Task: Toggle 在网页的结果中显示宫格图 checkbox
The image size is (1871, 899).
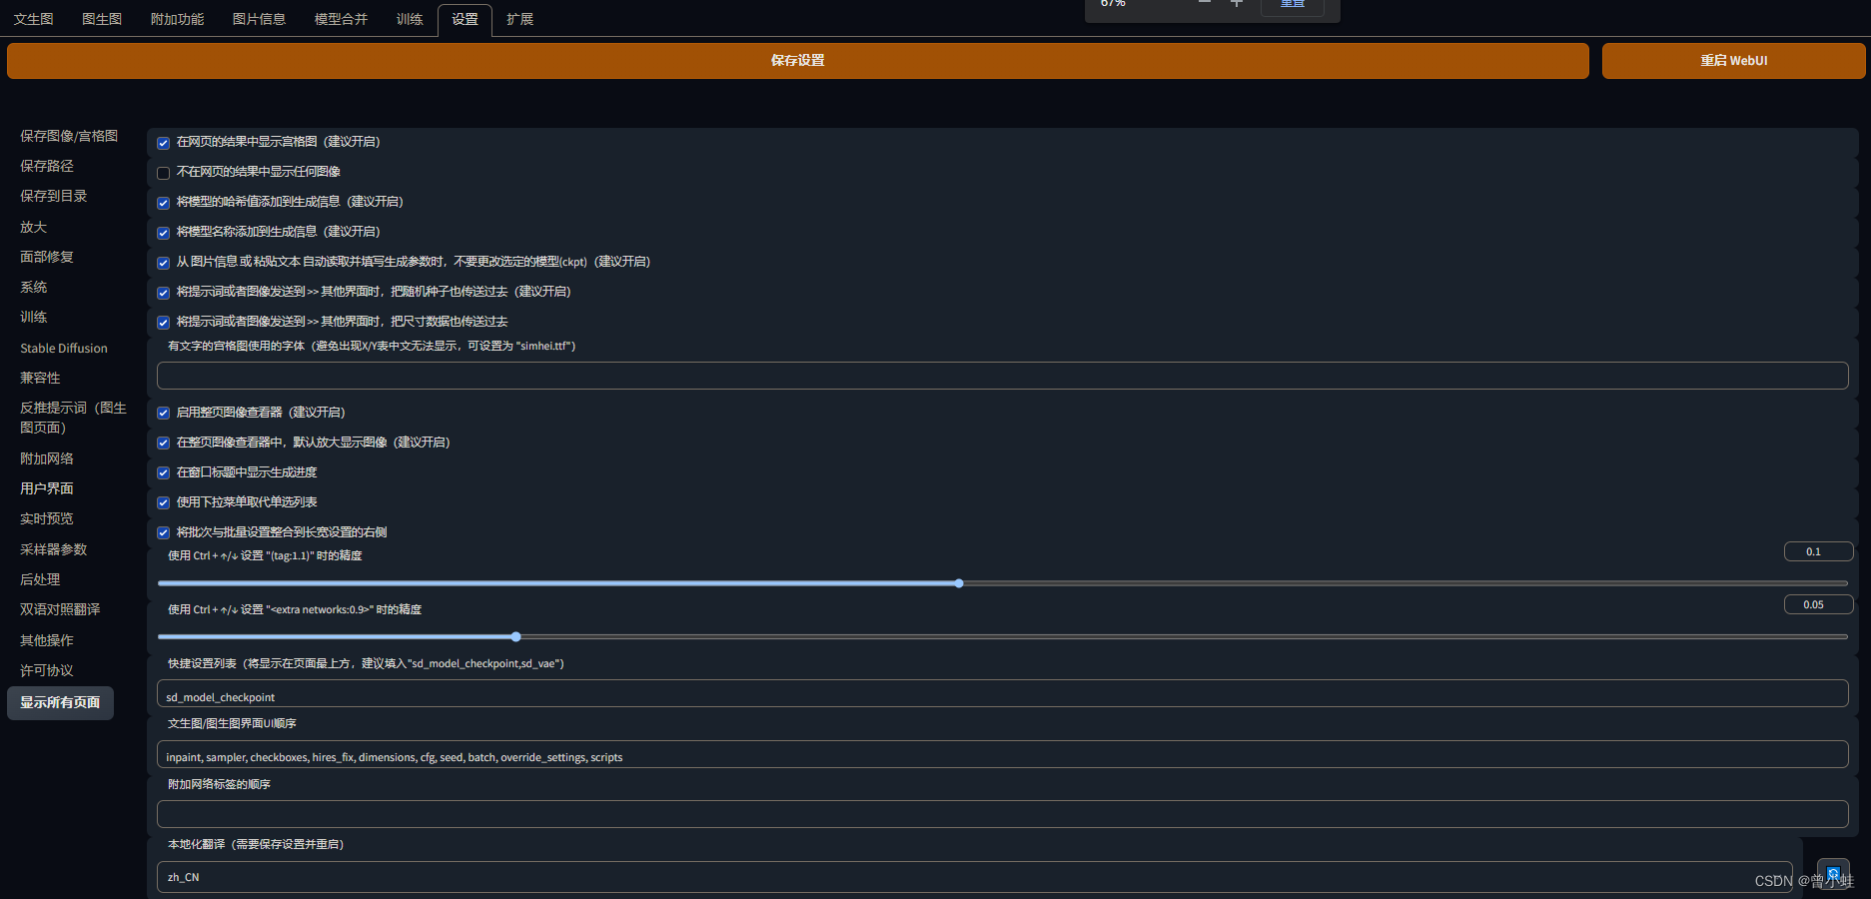Action: tap(164, 143)
